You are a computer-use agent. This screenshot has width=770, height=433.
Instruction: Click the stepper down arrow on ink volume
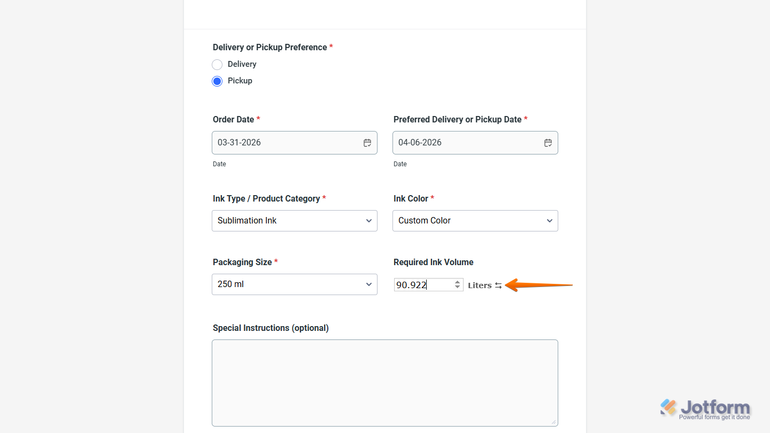click(x=457, y=288)
